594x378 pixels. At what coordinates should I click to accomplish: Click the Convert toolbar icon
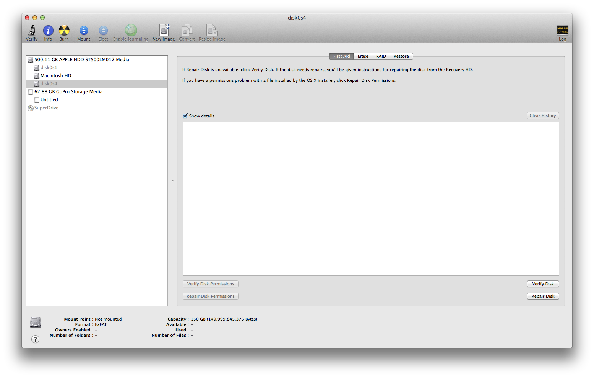point(187,30)
